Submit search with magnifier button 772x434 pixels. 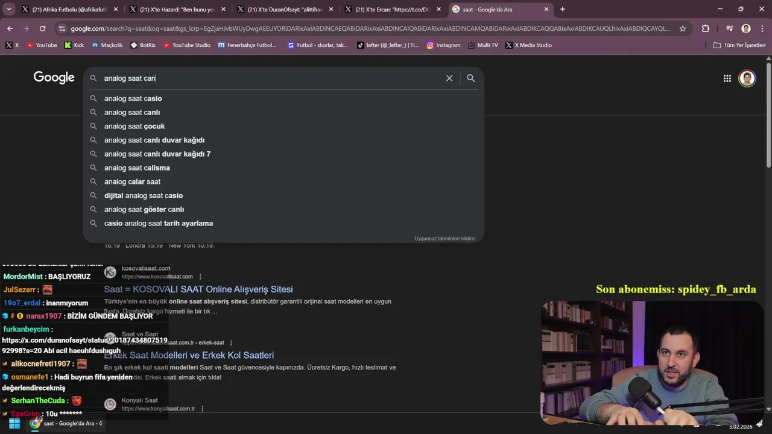[471, 78]
